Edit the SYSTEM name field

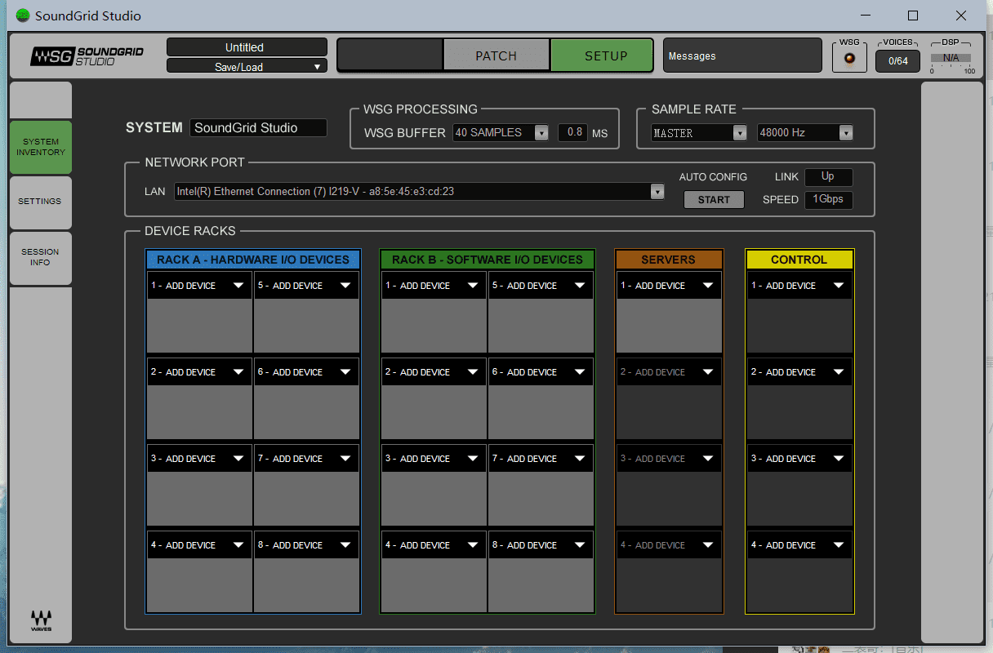(258, 128)
